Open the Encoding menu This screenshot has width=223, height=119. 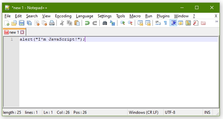(63, 16)
